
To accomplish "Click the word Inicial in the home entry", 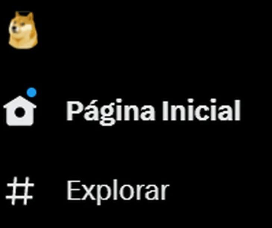I will click(202, 110).
